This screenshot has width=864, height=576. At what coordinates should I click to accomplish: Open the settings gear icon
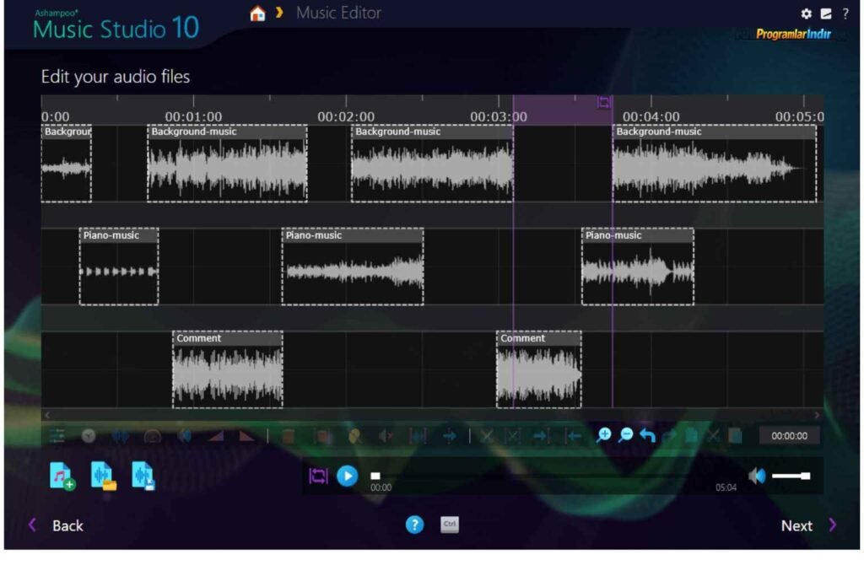(x=806, y=13)
